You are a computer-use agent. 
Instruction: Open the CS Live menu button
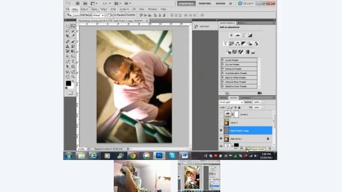coord(246,4)
